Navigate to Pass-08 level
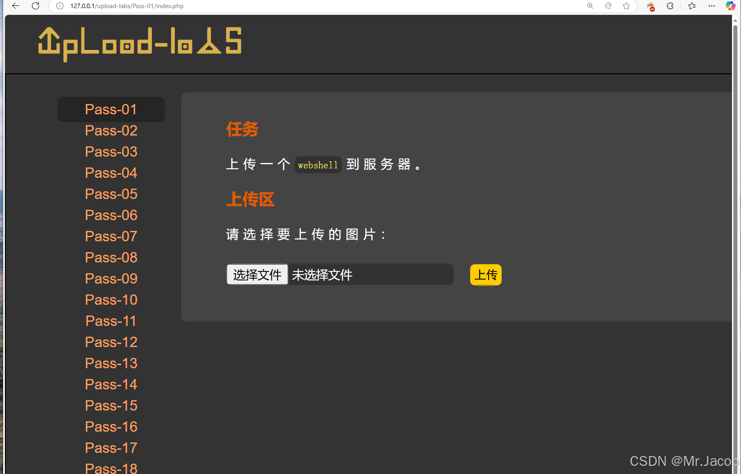The height and width of the screenshot is (474, 741). [111, 257]
